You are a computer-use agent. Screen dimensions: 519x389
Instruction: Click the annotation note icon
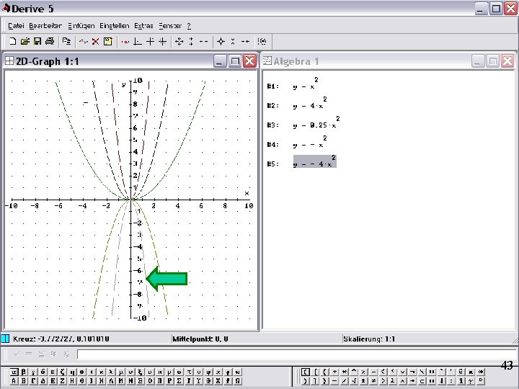[x=108, y=41]
